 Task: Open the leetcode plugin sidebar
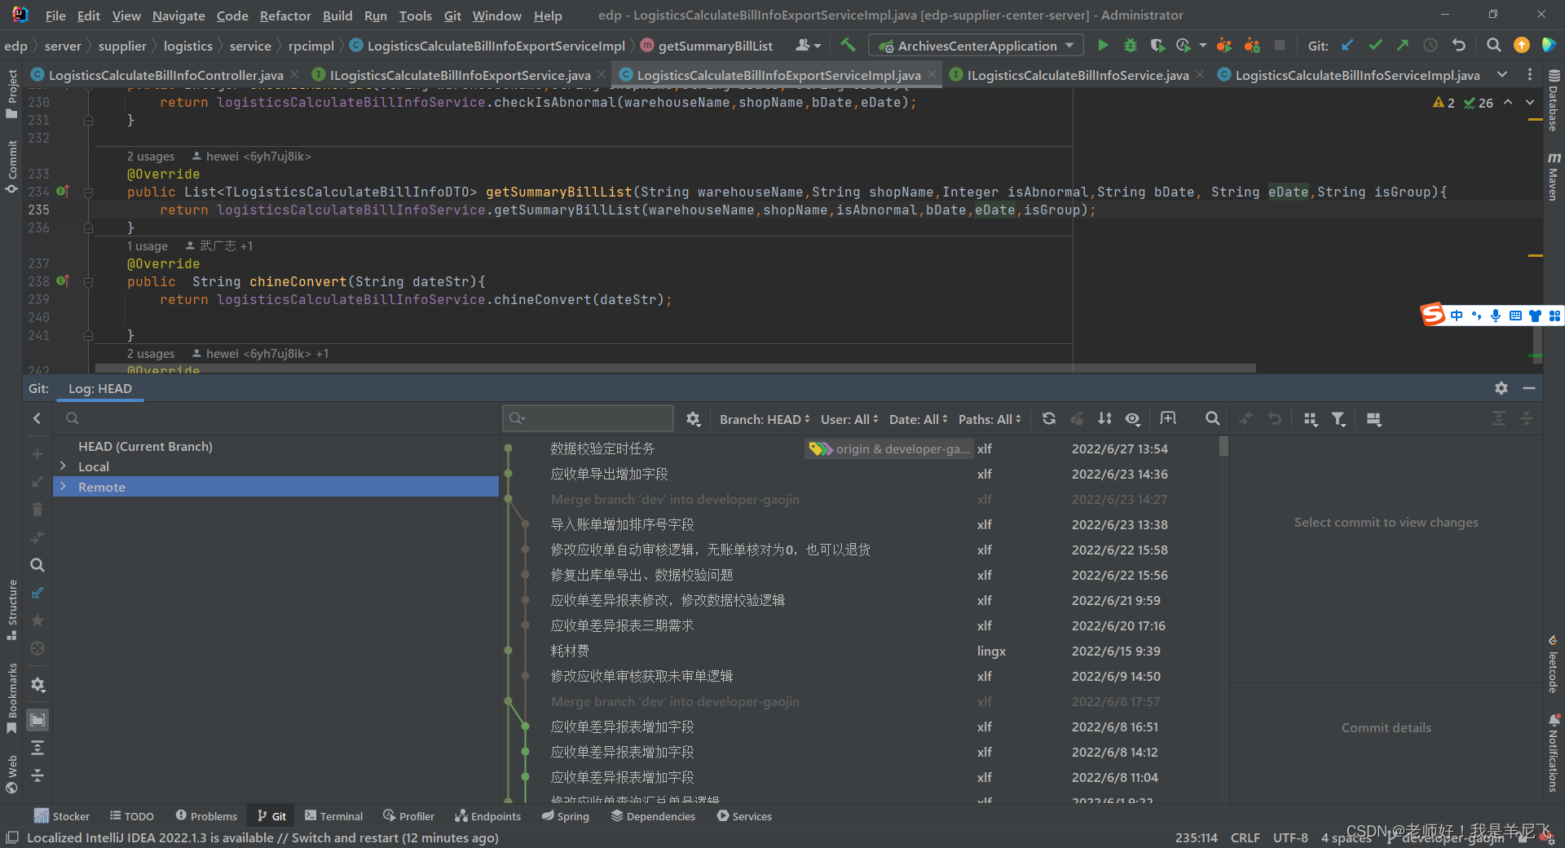pos(1554,665)
